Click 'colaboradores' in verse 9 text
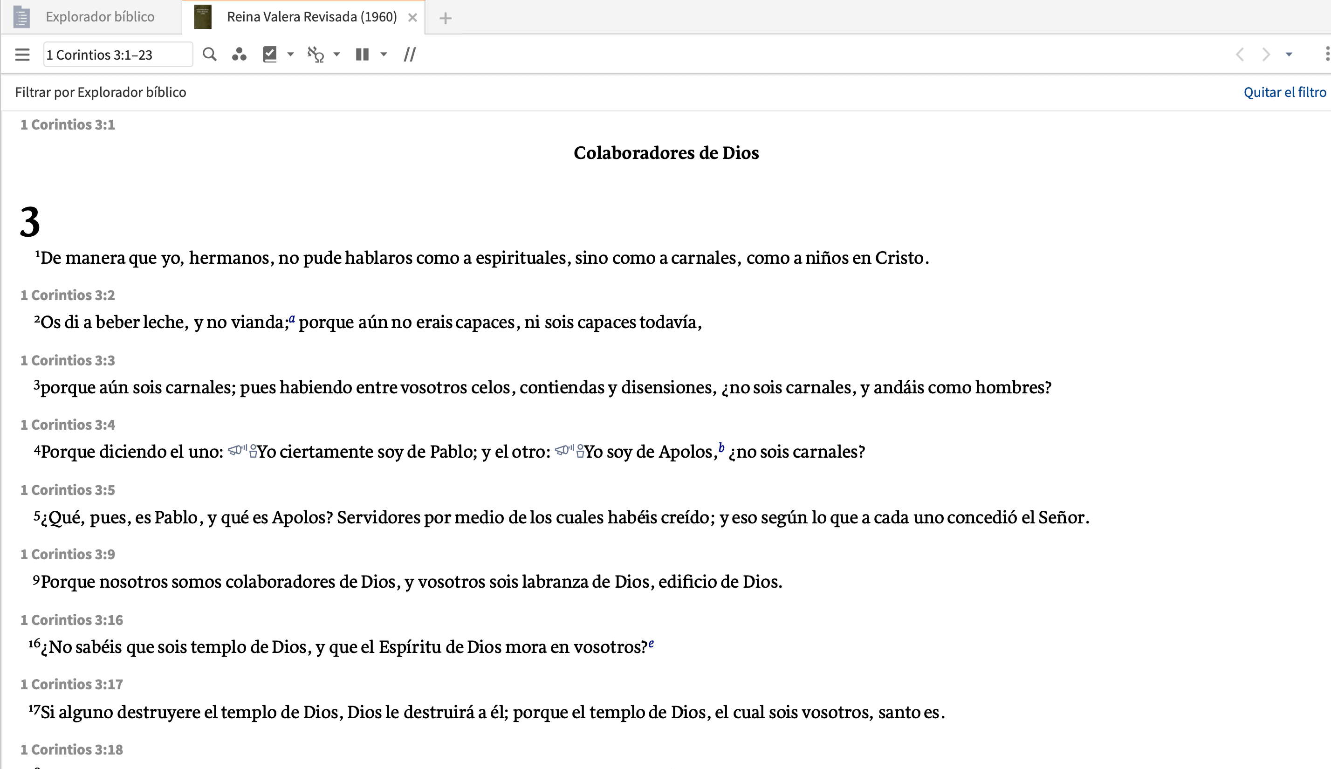Image resolution: width=1331 pixels, height=769 pixels. [281, 582]
